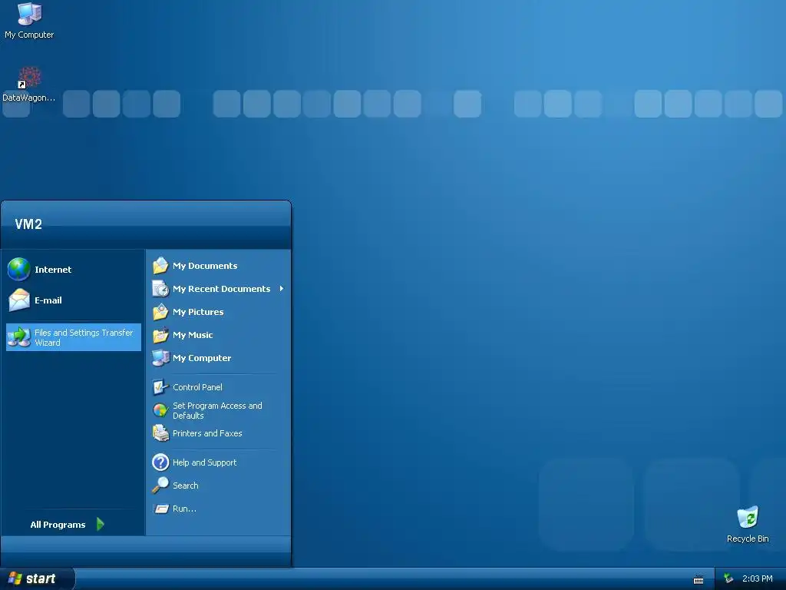Choose Set Program Access and Defaults

pyautogui.click(x=219, y=410)
